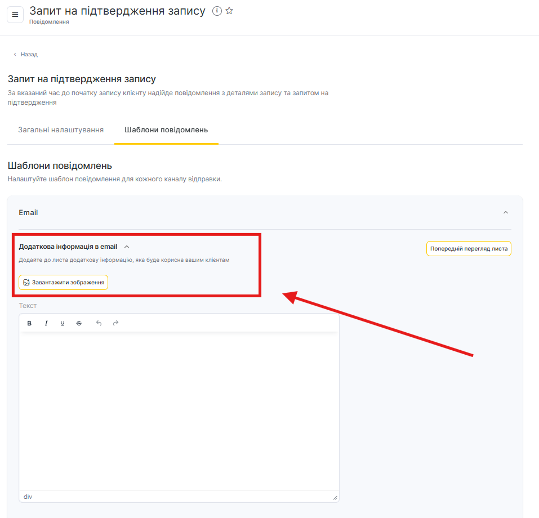The width and height of the screenshot is (539, 518).
Task: Toggle underline formatting in editor
Action: pyautogui.click(x=63, y=323)
